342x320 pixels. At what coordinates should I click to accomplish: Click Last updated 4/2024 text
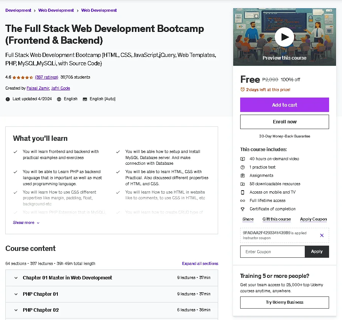(32, 99)
